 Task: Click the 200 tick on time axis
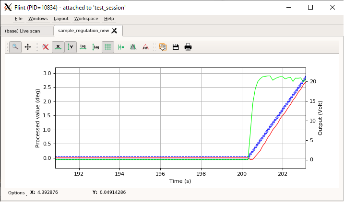click(x=242, y=174)
